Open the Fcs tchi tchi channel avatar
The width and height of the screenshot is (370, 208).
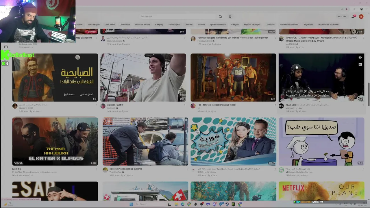click(x=193, y=106)
